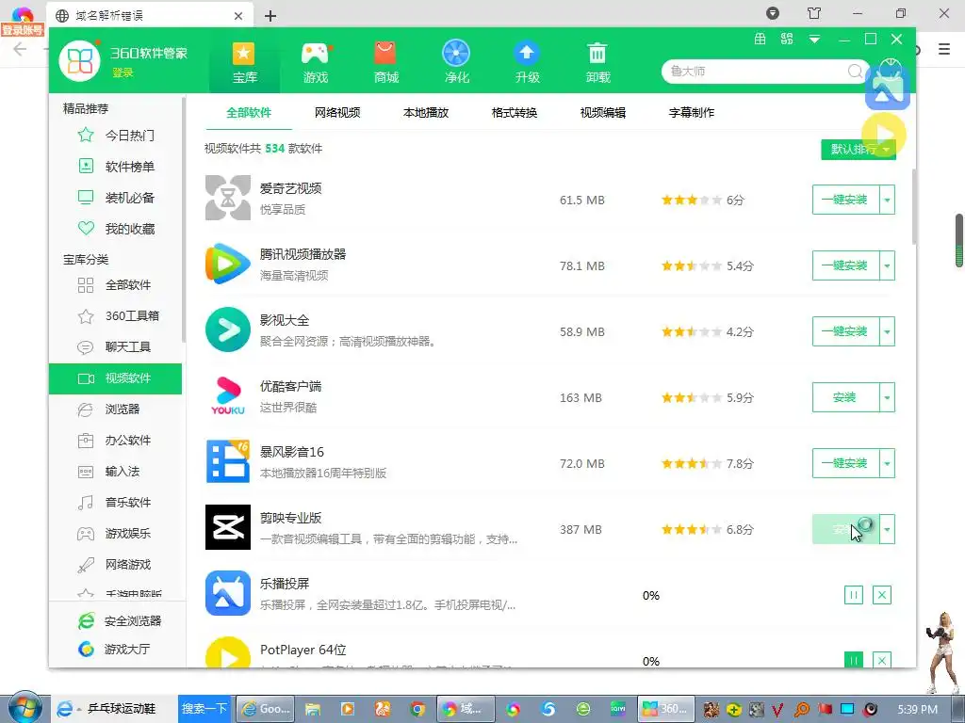This screenshot has width=965, height=723.
Task: Open 游戏大厅 at sidebar bottom
Action: pyautogui.click(x=114, y=650)
